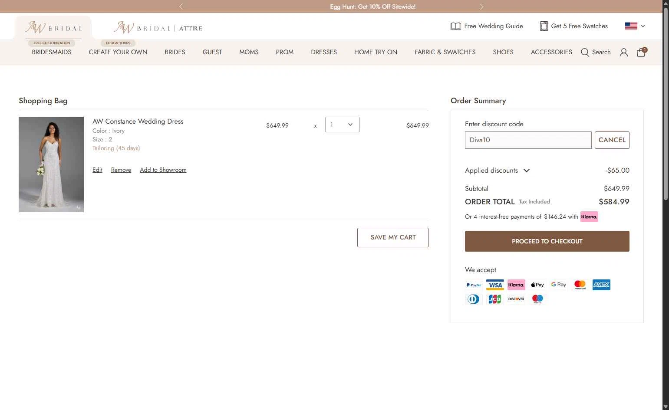Click the page vertical scrollbar thumb
Screen dimensions: 669x410
666,103
